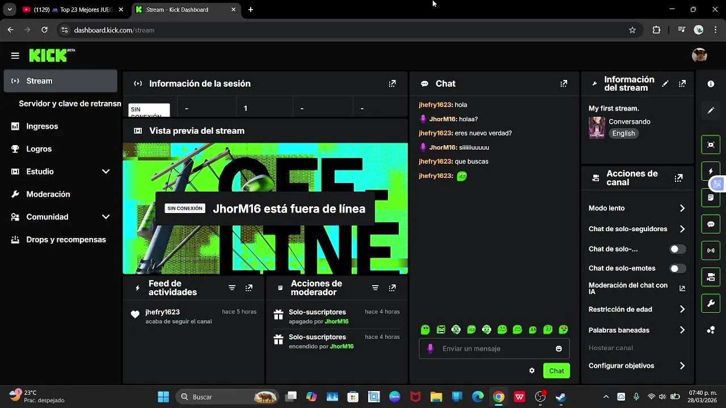Viewport: 726px width, 408px height.
Task: Toggle session info broadcast widget in right sidebar
Action: click(x=711, y=250)
